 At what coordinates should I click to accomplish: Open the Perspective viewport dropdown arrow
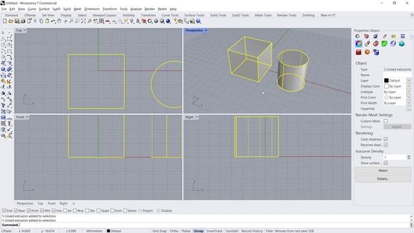pos(206,30)
